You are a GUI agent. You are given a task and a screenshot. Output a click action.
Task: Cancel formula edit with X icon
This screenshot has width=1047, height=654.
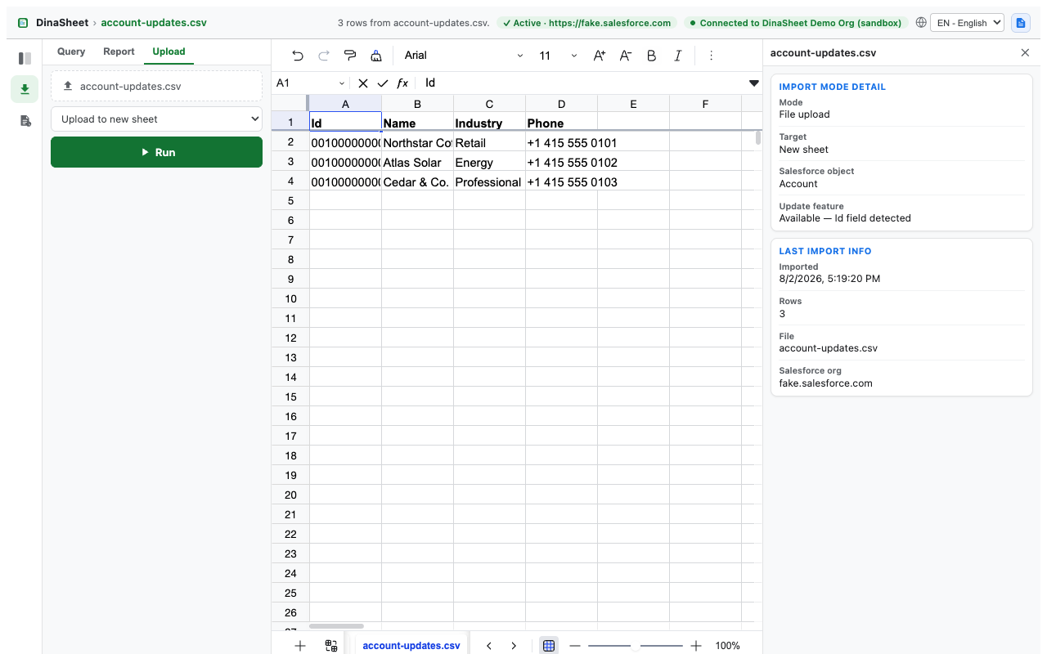(x=363, y=83)
